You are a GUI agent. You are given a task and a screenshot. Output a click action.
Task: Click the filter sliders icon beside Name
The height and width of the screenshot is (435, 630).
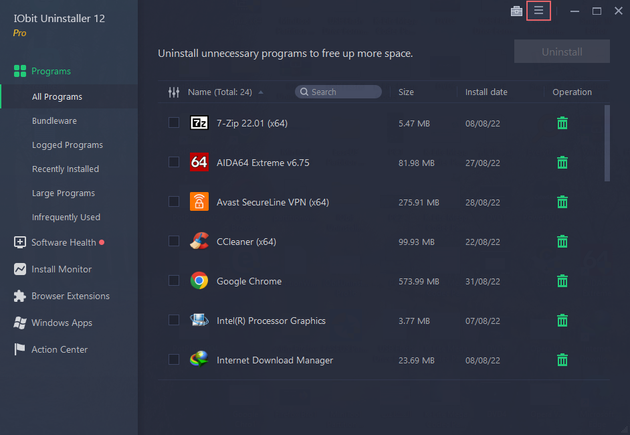tap(174, 92)
